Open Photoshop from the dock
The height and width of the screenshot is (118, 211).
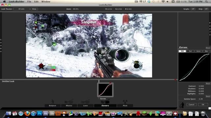click(40, 114)
